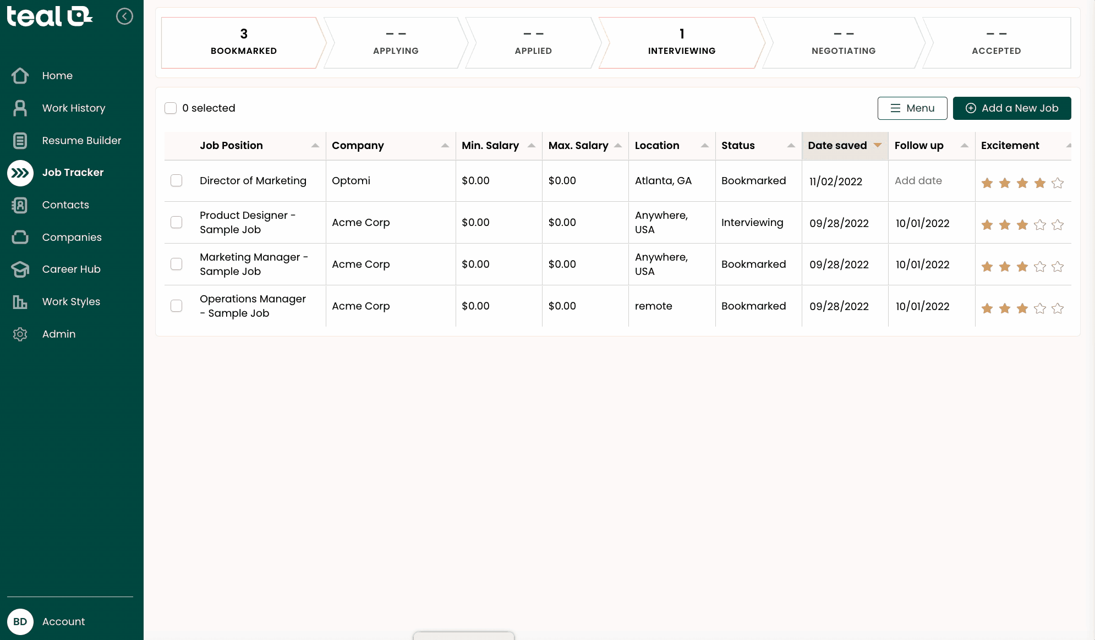Open Operations Manager - Sample Job
The image size is (1095, 640).
[253, 306]
